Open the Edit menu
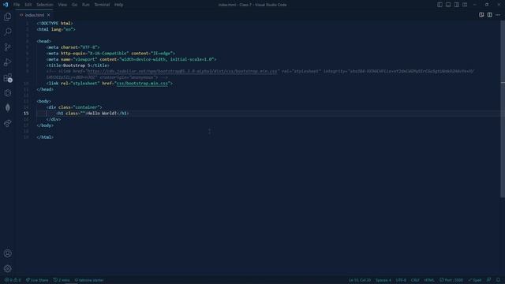505x284 pixels. [x=28, y=5]
